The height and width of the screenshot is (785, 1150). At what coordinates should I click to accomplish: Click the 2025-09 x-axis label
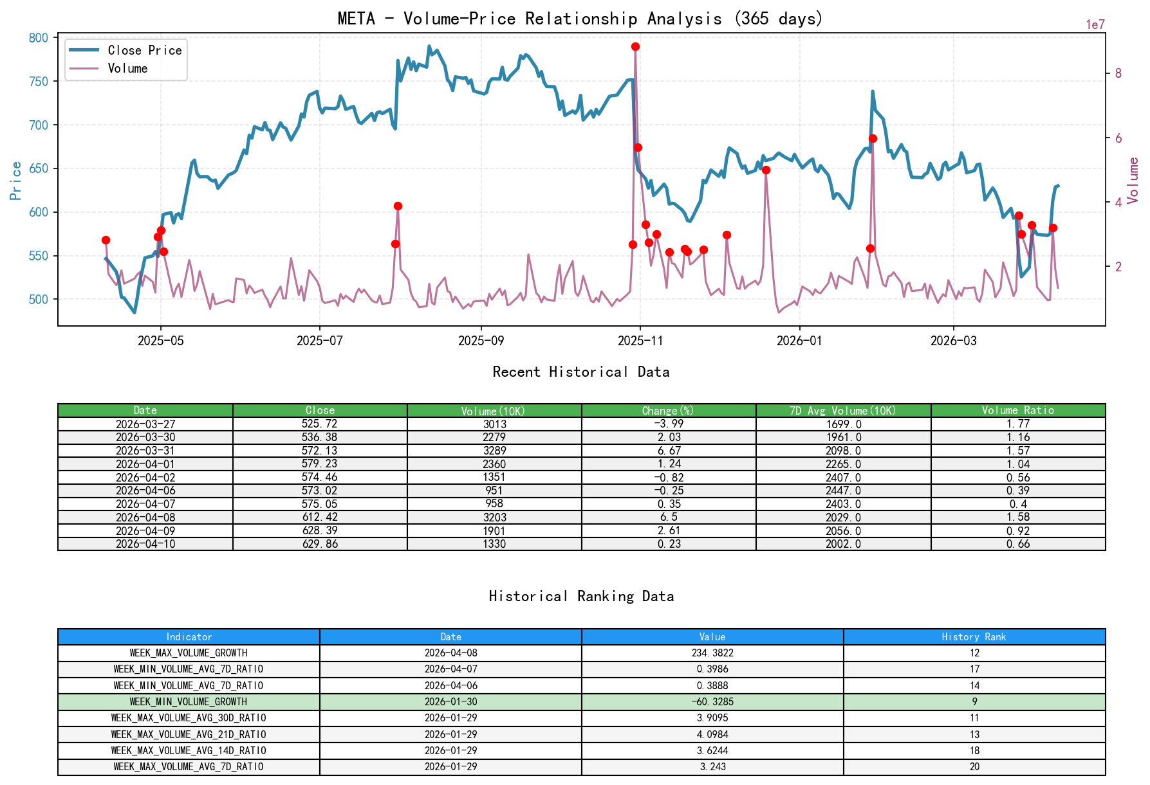481,341
